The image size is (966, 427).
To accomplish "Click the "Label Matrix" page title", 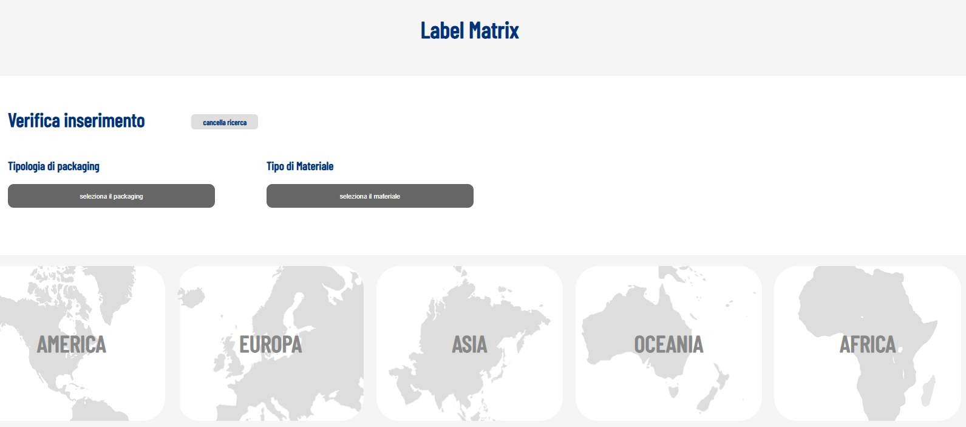I will click(469, 30).
